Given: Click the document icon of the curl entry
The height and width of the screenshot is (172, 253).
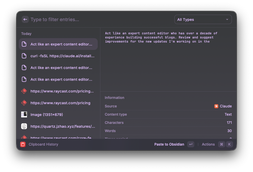Looking at the screenshot, I should [24, 56].
